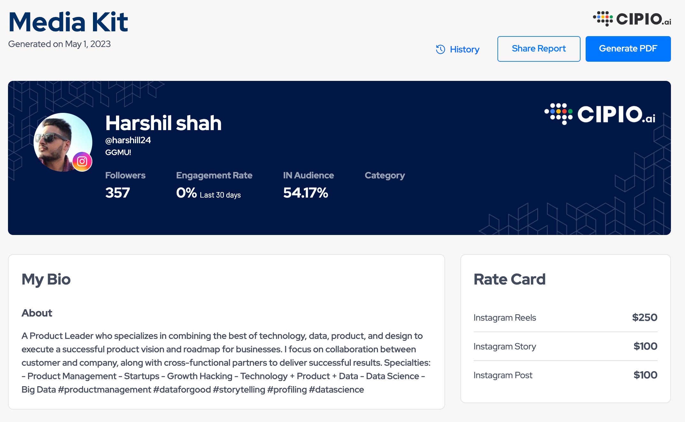Click the Instagram badge on the profile photo
Screen dimensions: 685x422
[82, 161]
